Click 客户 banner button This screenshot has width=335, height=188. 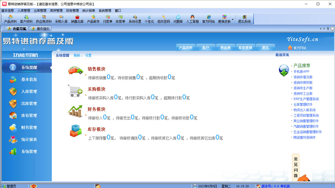coord(206,48)
